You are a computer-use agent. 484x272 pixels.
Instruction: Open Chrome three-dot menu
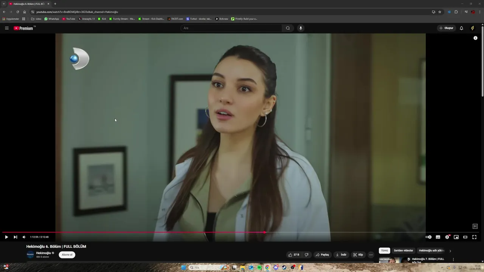pos(479,12)
